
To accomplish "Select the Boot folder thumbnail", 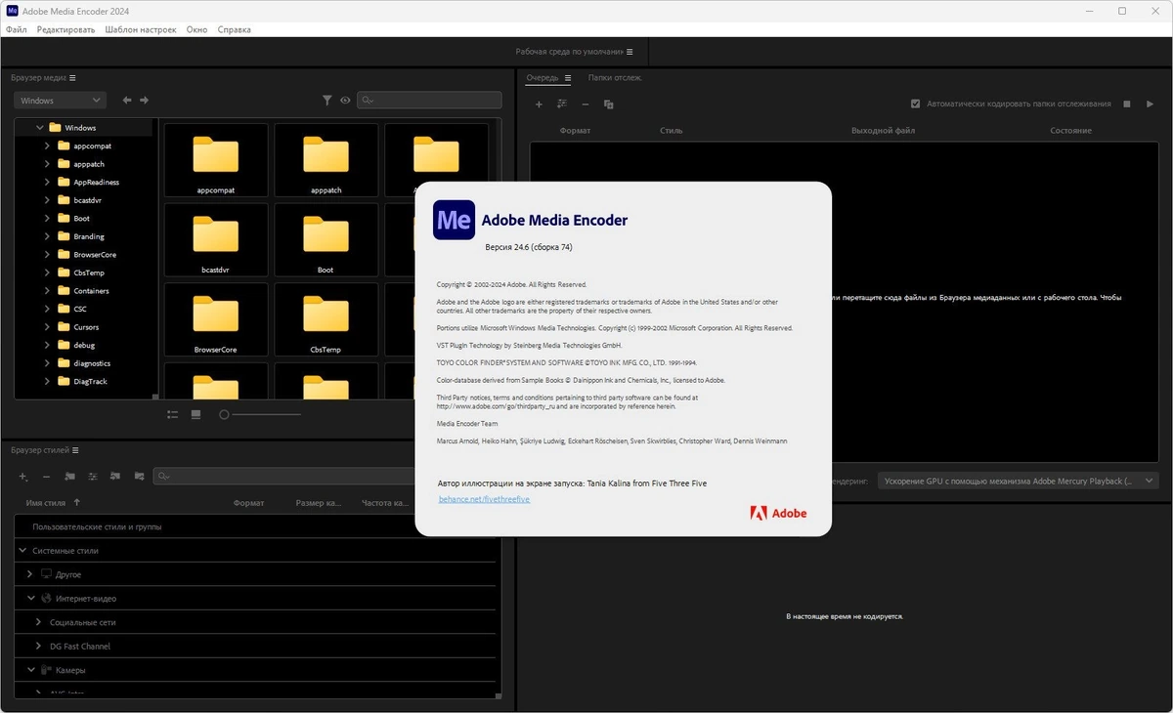I will [326, 240].
